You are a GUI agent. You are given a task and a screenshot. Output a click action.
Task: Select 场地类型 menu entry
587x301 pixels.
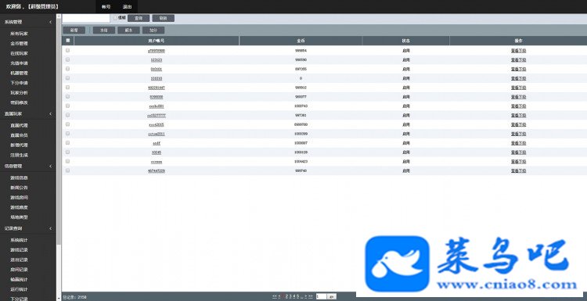(19, 217)
